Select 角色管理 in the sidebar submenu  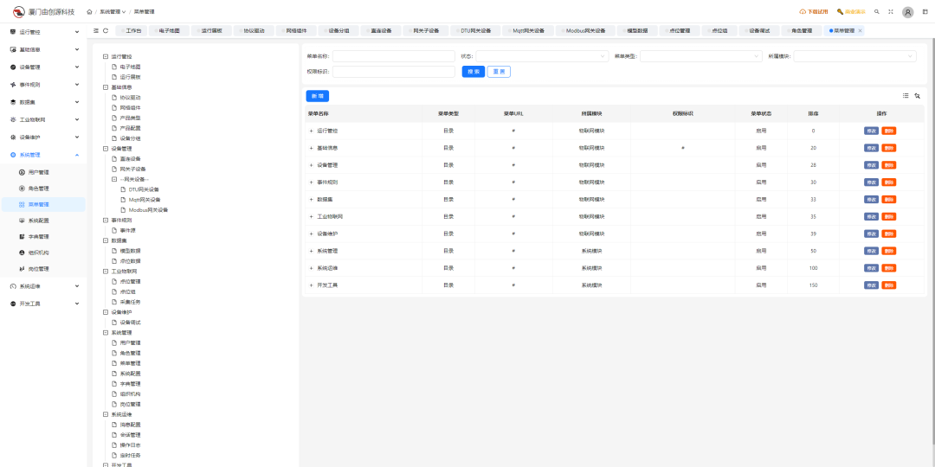click(x=39, y=188)
